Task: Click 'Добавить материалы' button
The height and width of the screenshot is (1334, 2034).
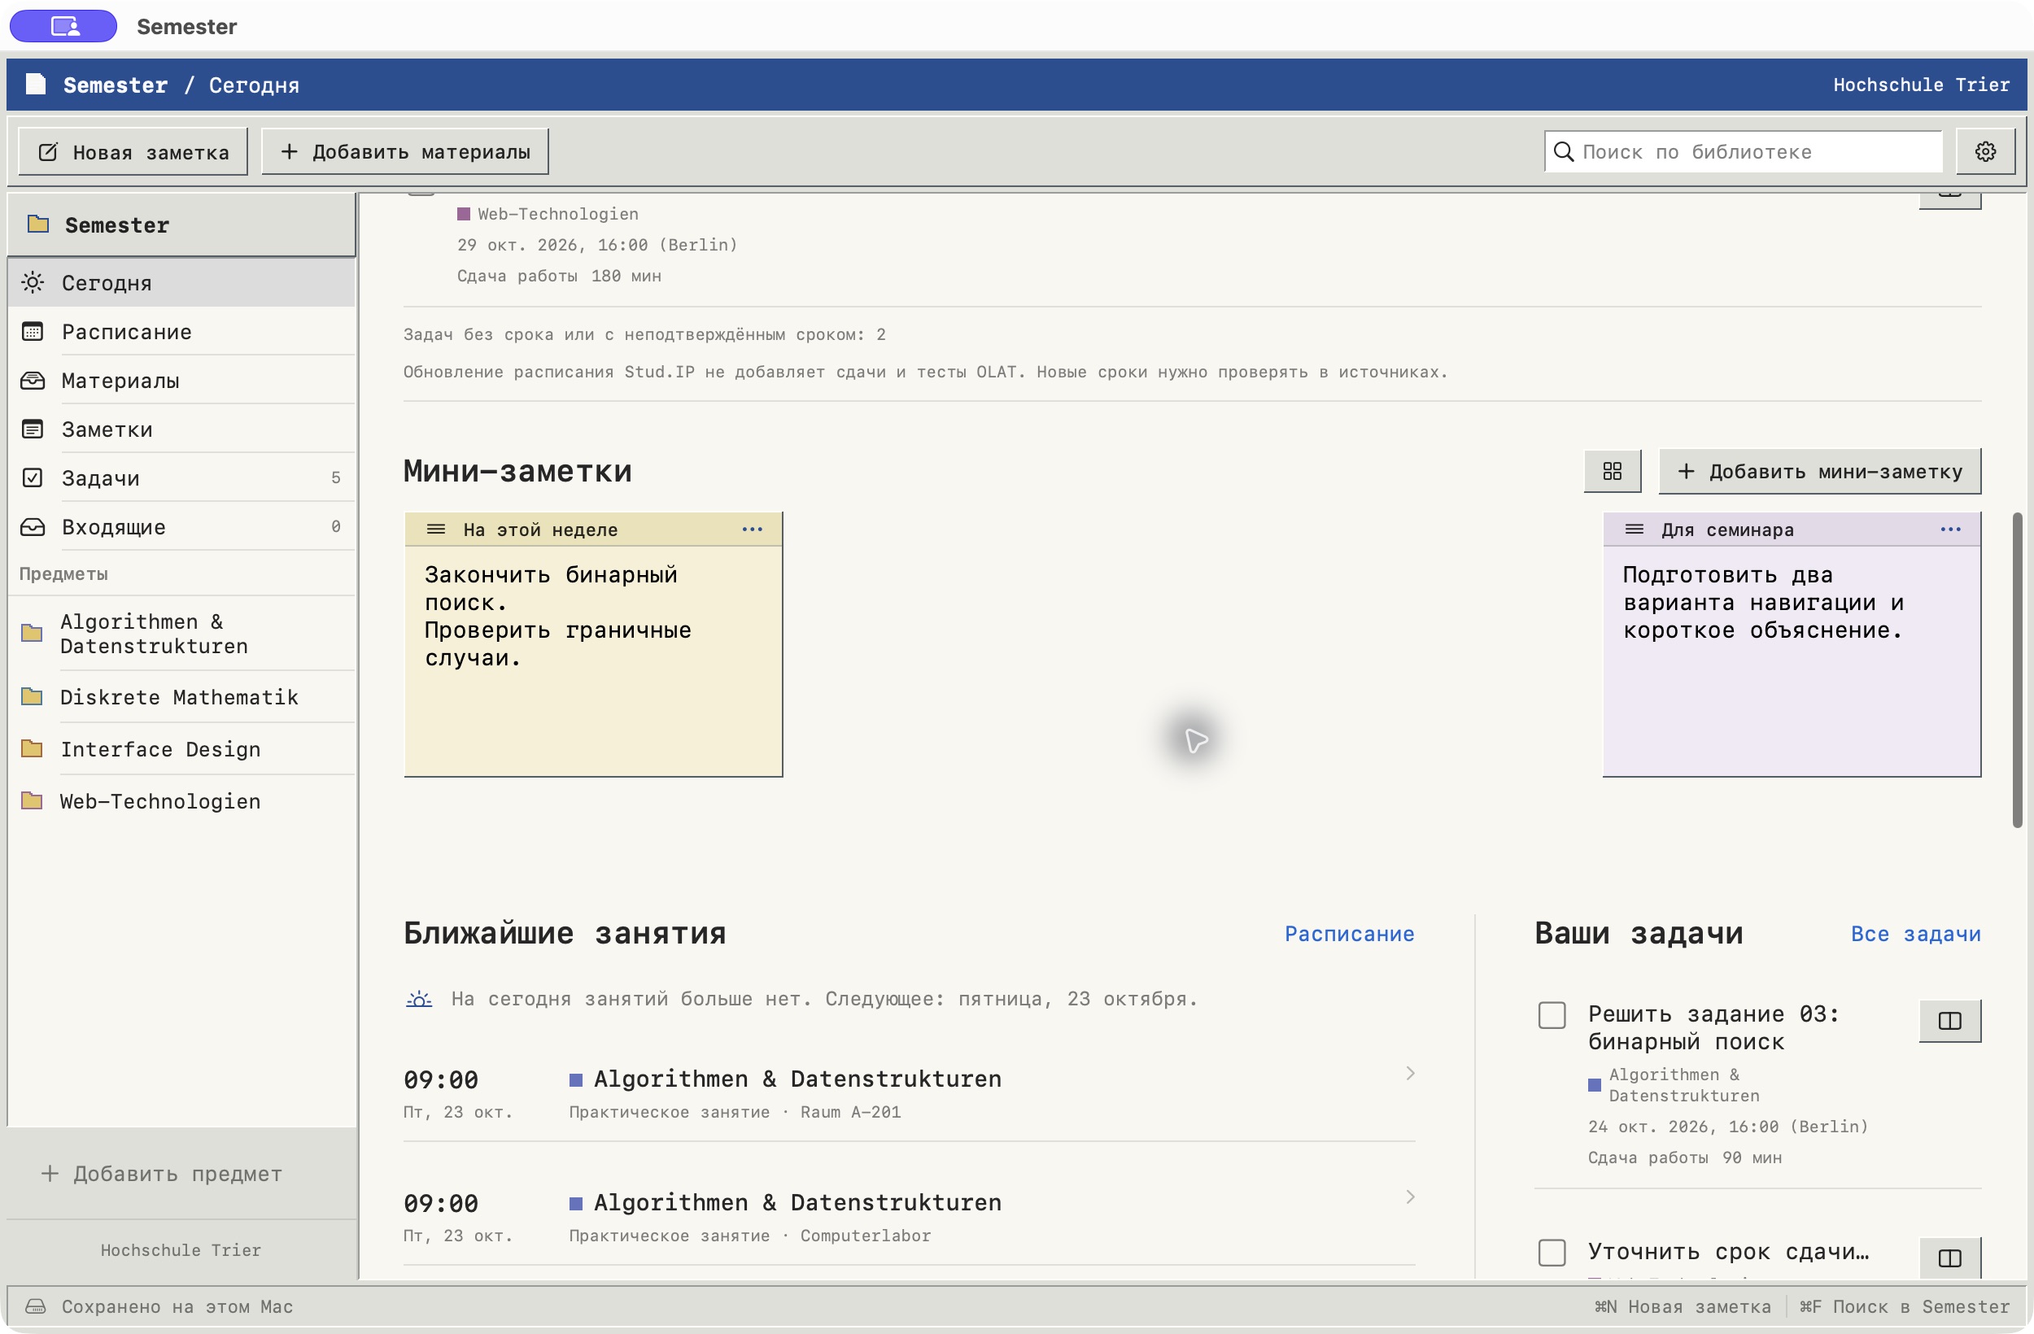Action: (405, 152)
